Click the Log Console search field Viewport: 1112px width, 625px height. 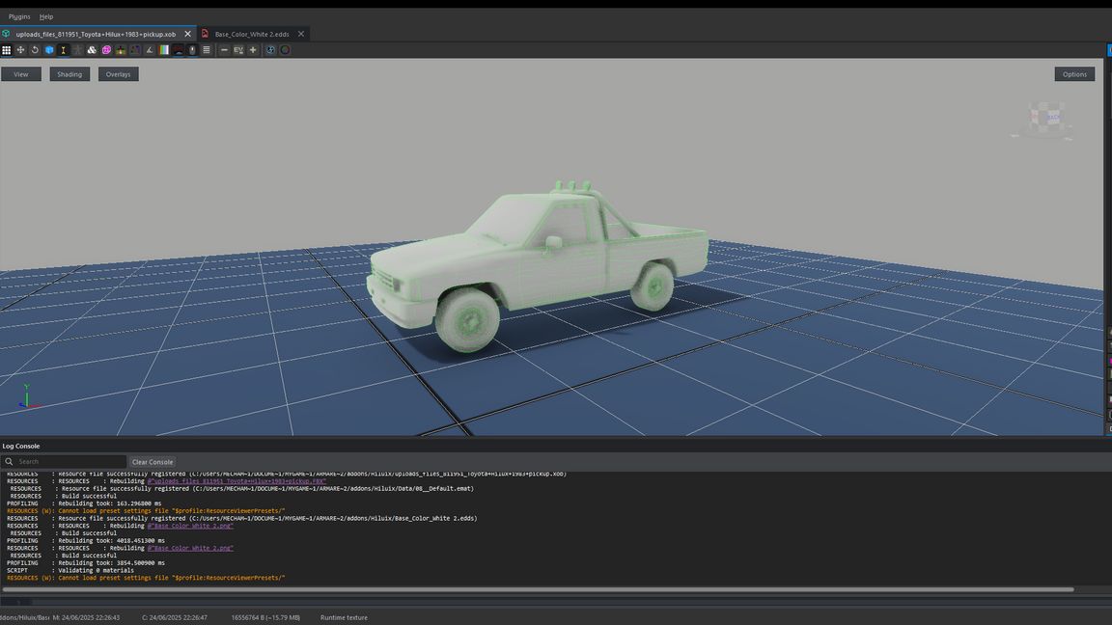[x=68, y=462]
